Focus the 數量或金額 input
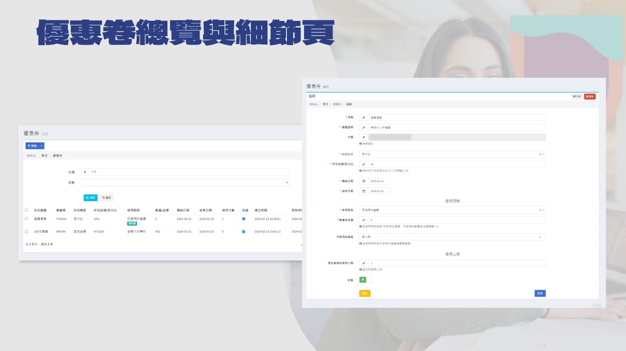 coord(457,220)
